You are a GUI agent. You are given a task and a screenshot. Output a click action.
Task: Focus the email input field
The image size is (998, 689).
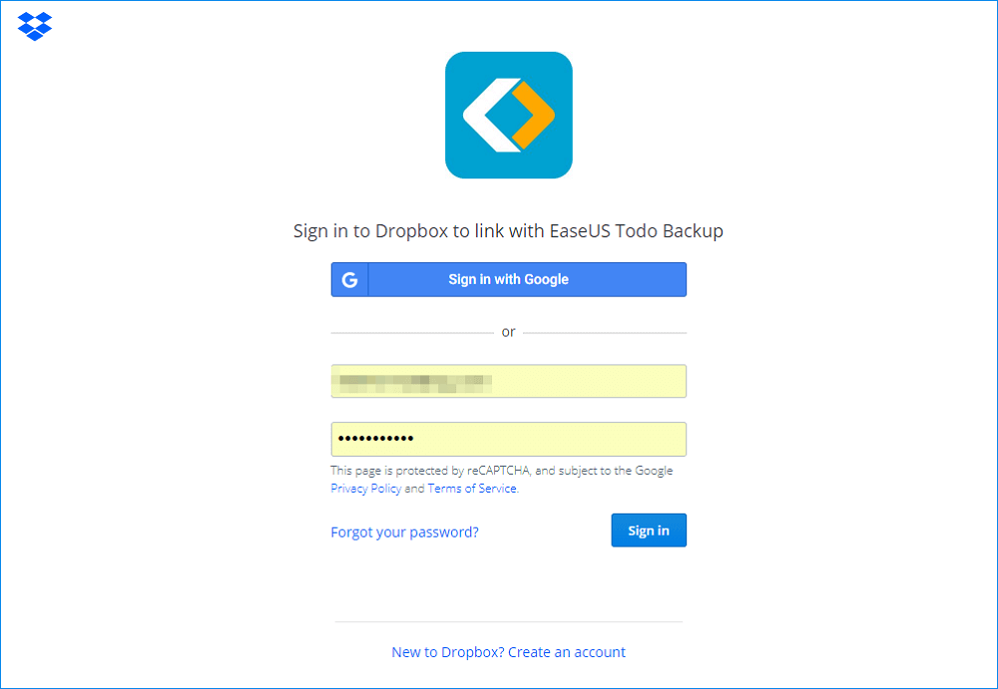pyautogui.click(x=509, y=381)
